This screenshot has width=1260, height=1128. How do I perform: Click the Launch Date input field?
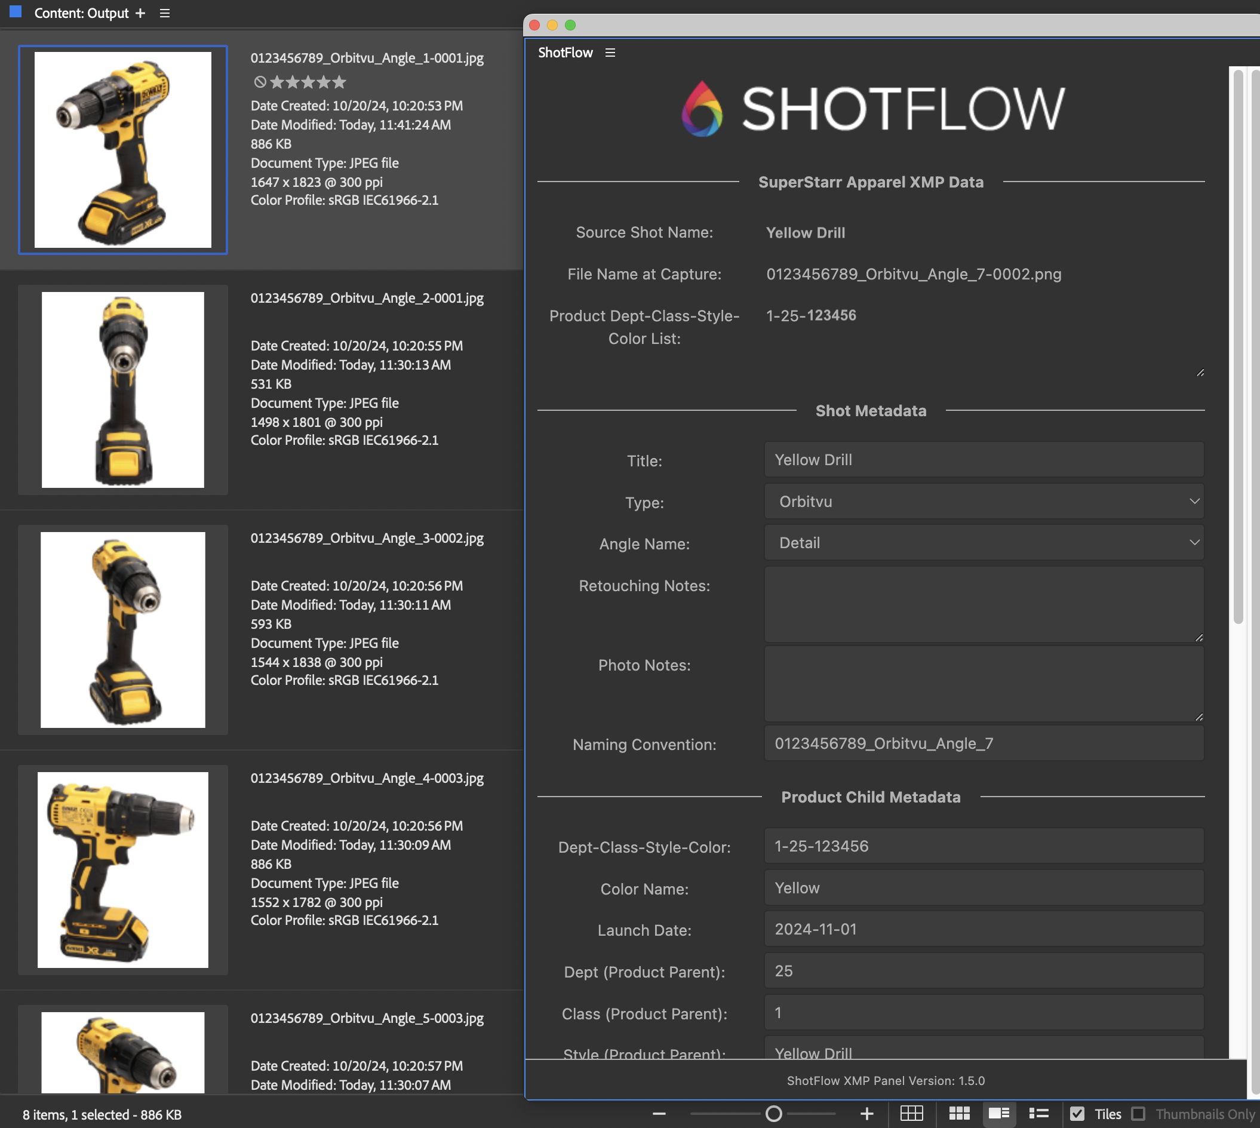(x=984, y=929)
